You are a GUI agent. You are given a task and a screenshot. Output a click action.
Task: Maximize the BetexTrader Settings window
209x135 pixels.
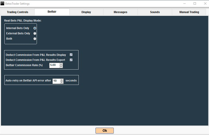tap(195, 3)
